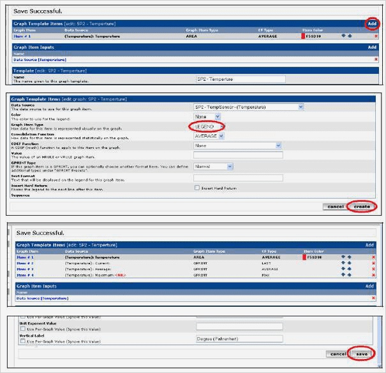This screenshot has height=373, width=386.
Task: Click the create button
Action: (362, 206)
